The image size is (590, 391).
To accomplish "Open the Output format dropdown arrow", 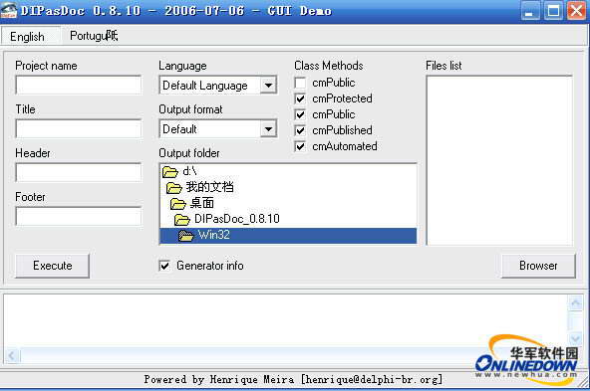I will (x=268, y=129).
